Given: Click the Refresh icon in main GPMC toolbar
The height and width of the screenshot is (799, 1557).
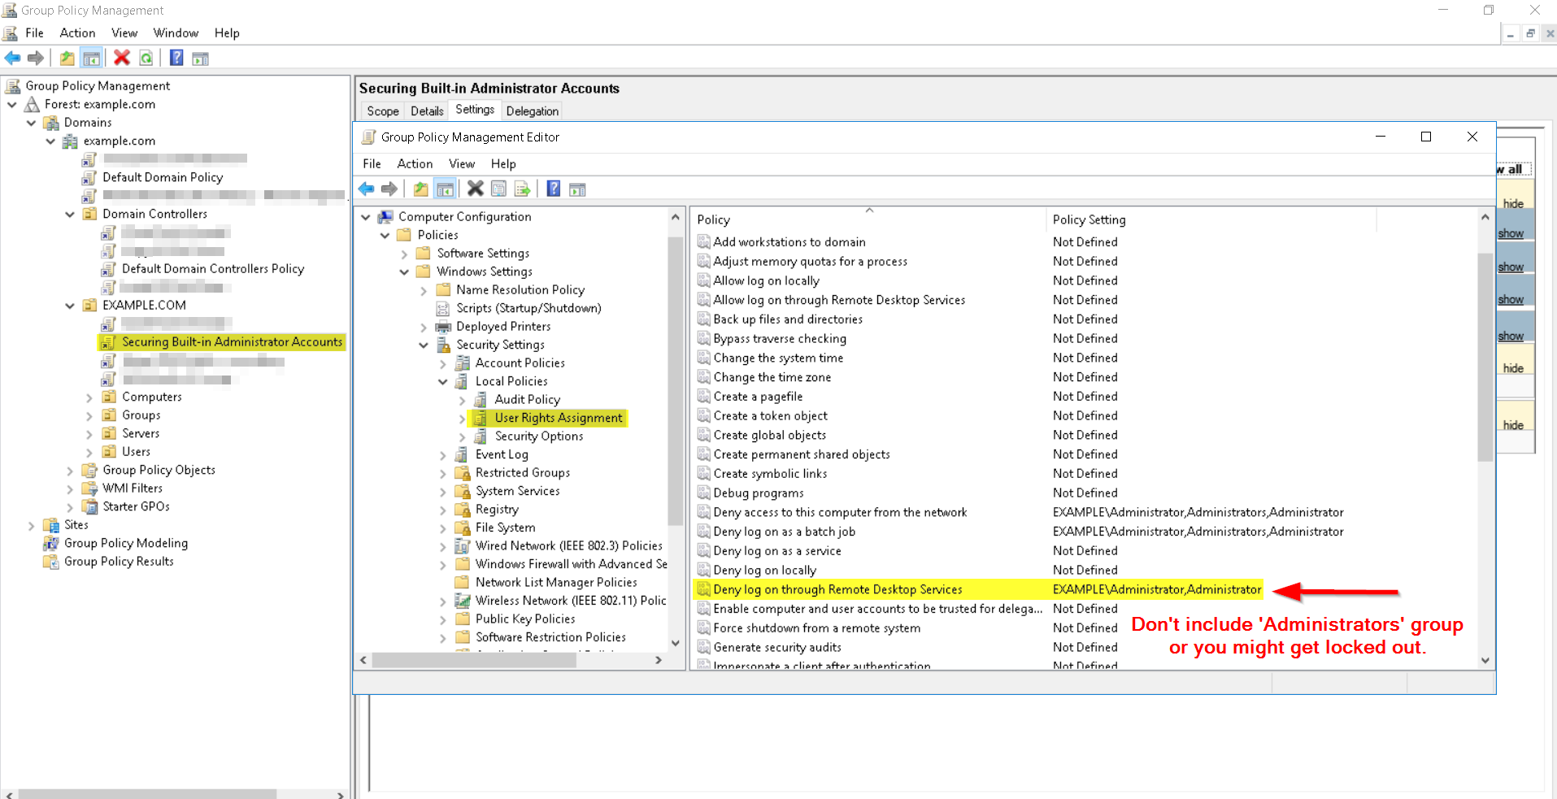Looking at the screenshot, I should [146, 58].
